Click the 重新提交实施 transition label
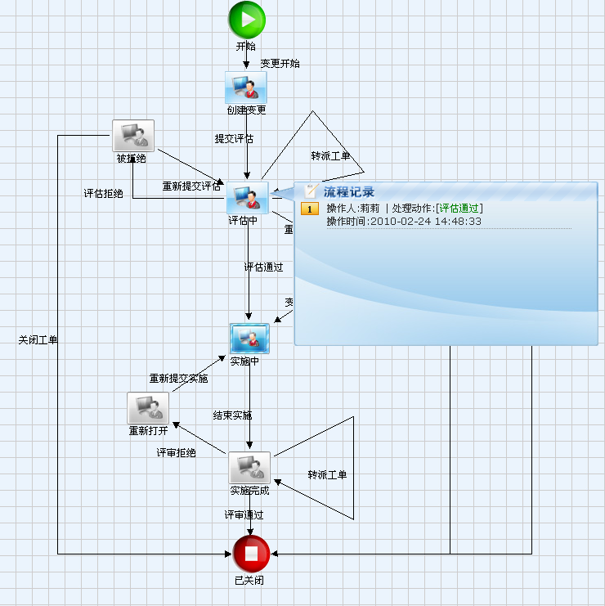Screen dimensions: 605x606 pos(178,379)
